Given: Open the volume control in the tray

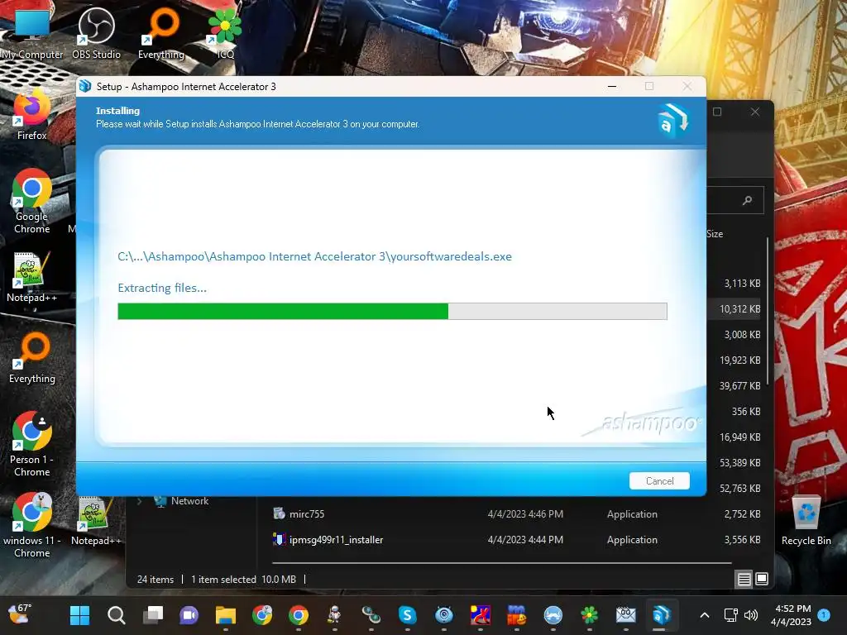Looking at the screenshot, I should tap(751, 615).
